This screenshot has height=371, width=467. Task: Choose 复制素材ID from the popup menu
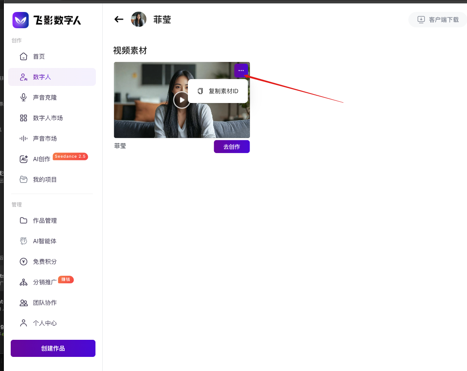[x=218, y=91]
